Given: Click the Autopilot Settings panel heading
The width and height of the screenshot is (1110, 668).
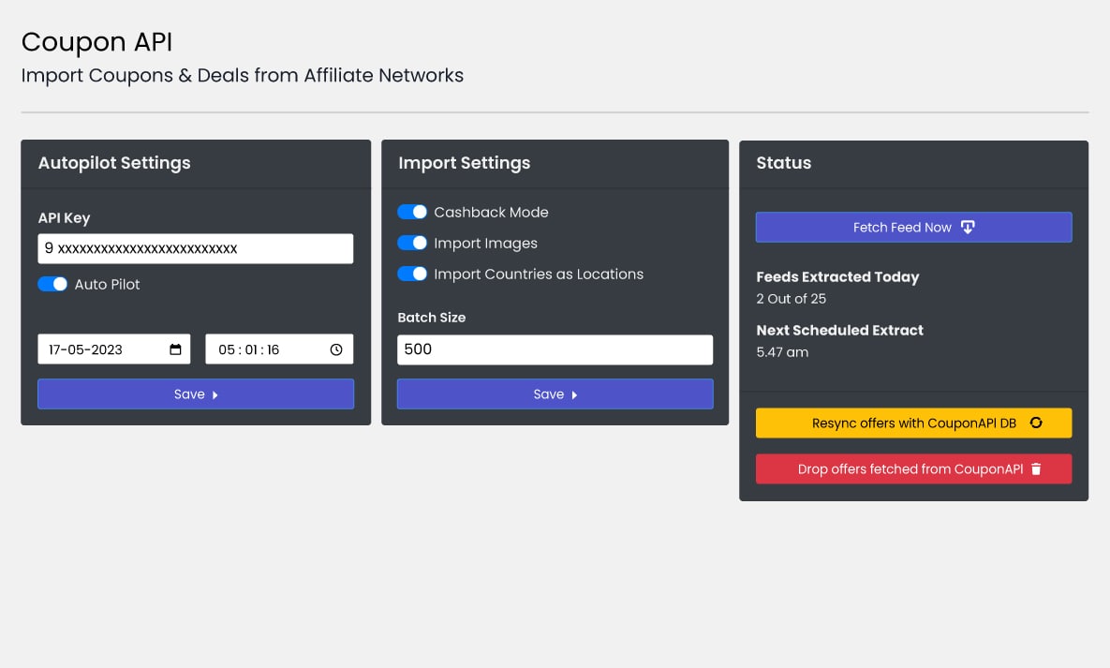Looking at the screenshot, I should [114, 163].
